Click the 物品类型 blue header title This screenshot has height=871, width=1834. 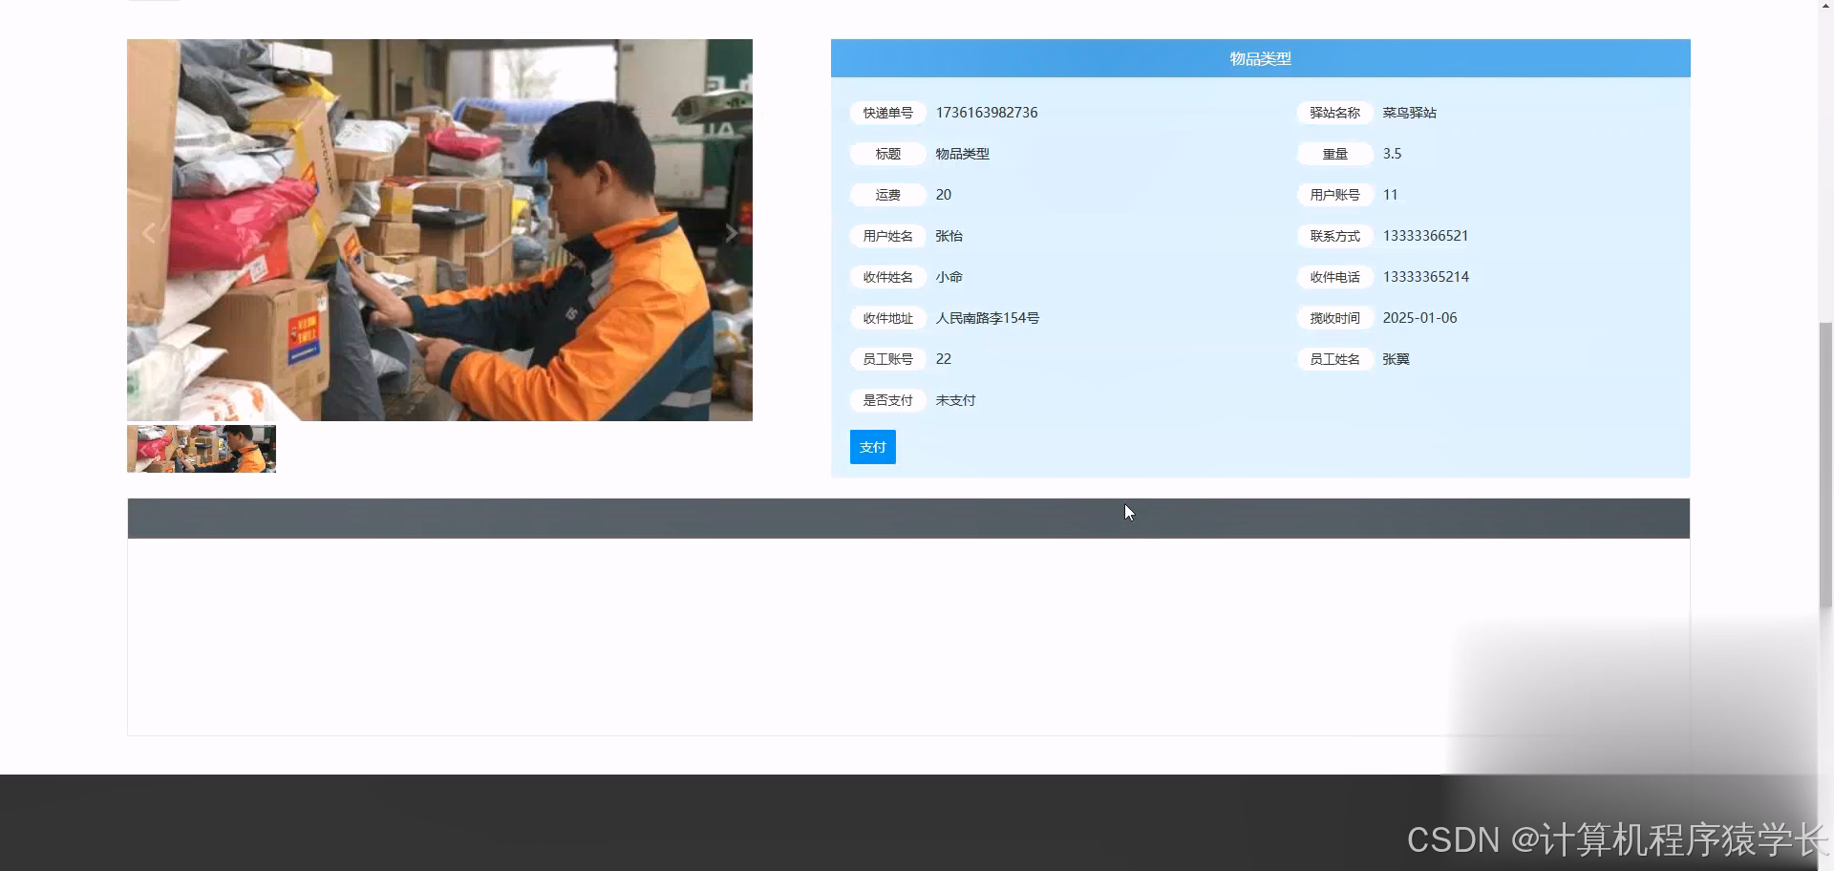pyautogui.click(x=1260, y=58)
